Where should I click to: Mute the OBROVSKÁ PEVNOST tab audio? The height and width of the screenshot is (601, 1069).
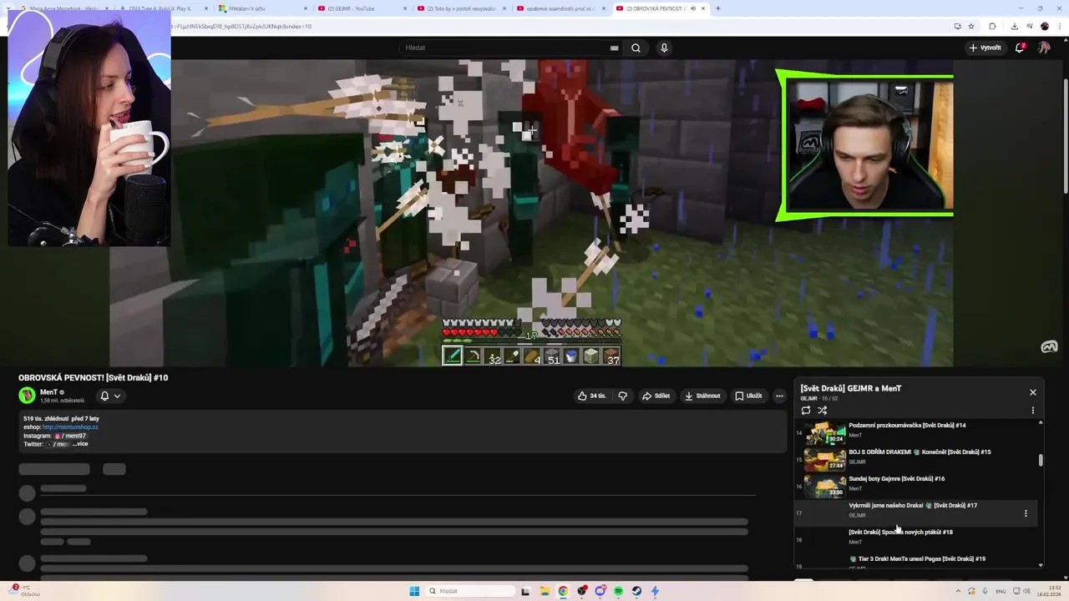click(692, 8)
